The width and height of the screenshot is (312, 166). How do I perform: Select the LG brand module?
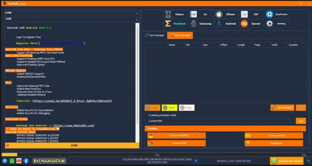click(x=201, y=14)
